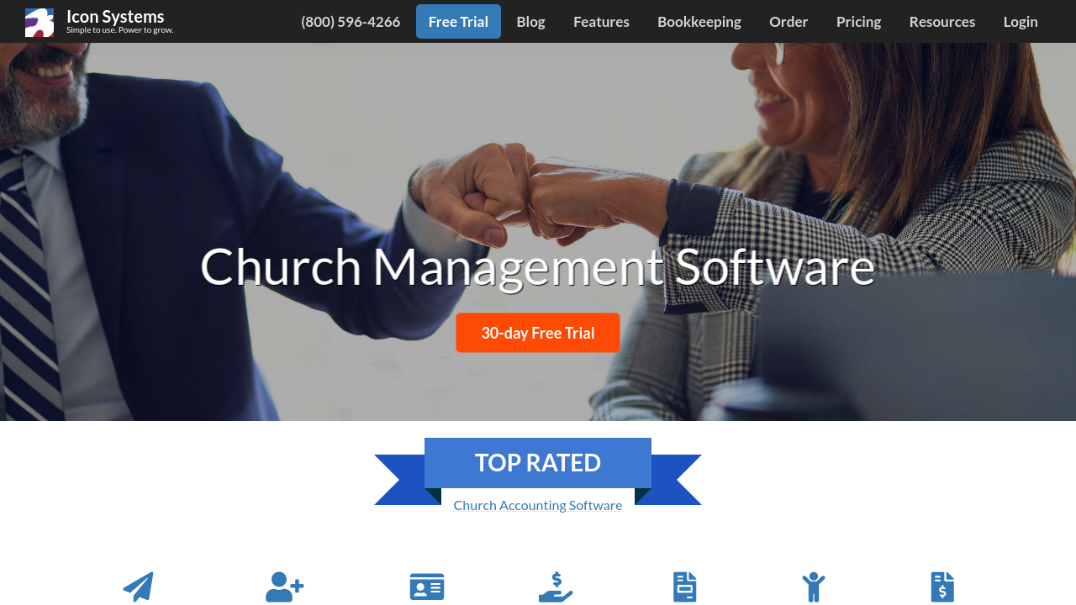View the Pricing page
Viewport: 1076px width, 605px height.
858,22
